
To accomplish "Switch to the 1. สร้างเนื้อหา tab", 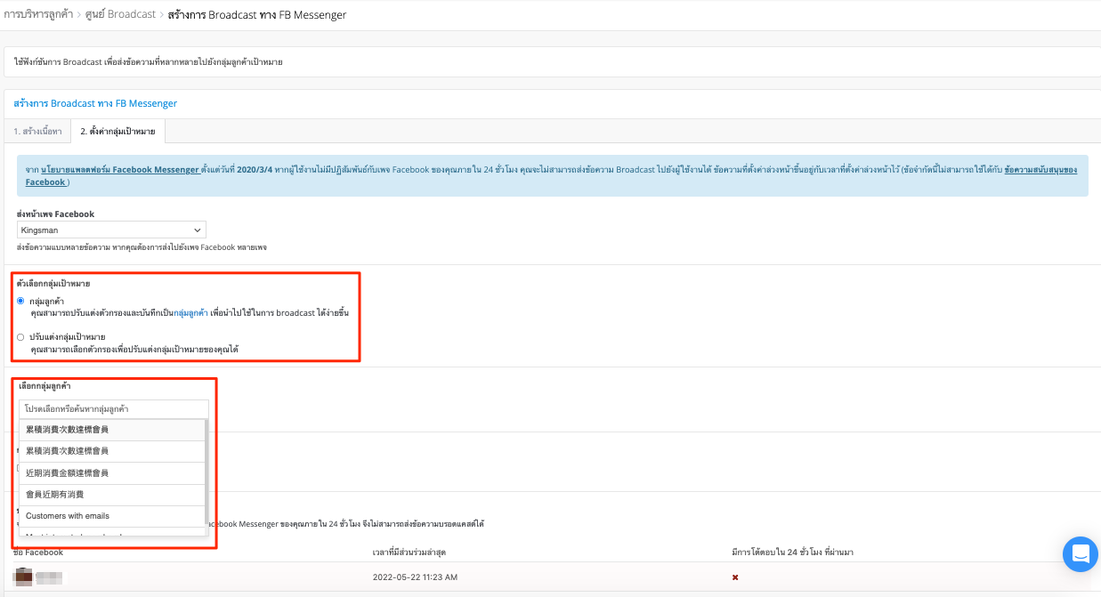I will coord(37,131).
